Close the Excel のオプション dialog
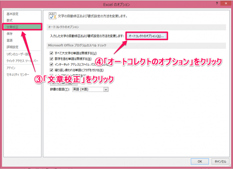233x169 pixels. point(226,3)
